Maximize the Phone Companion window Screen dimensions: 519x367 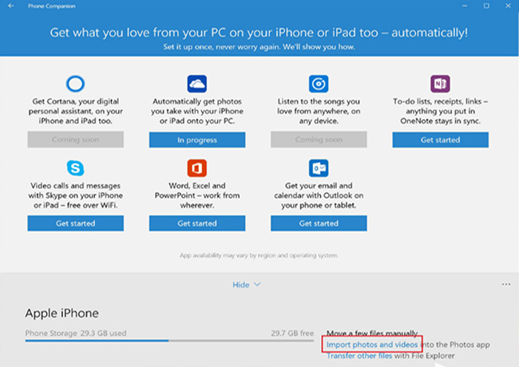click(486, 6)
